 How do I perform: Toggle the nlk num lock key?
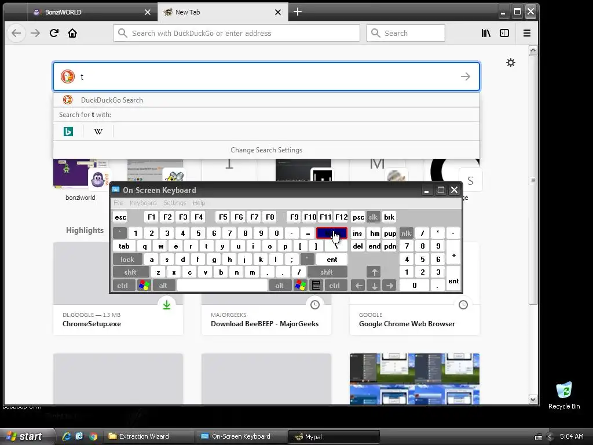[406, 234]
